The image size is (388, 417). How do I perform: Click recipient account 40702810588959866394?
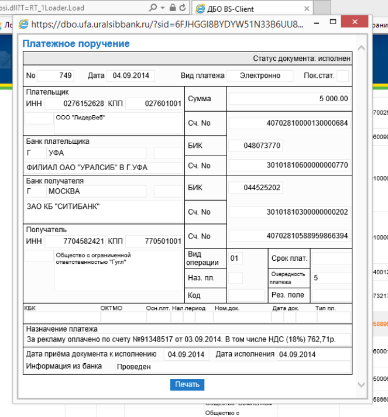pyautogui.click(x=289, y=236)
